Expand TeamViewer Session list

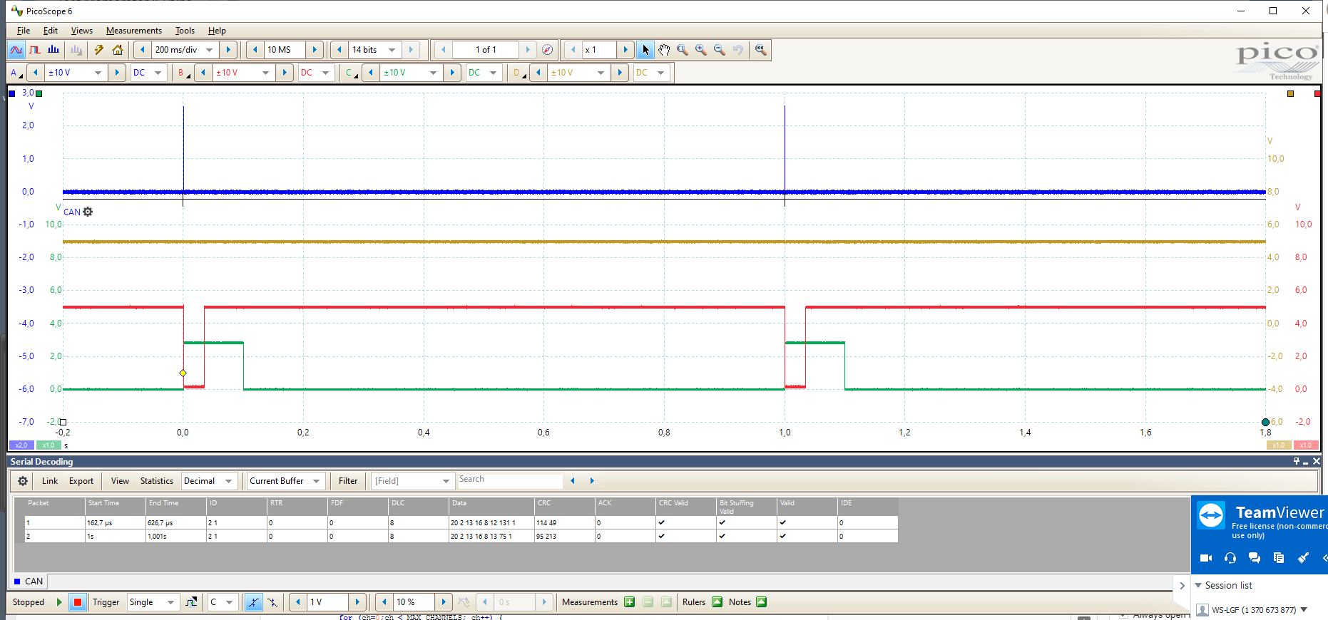pyautogui.click(x=1198, y=586)
